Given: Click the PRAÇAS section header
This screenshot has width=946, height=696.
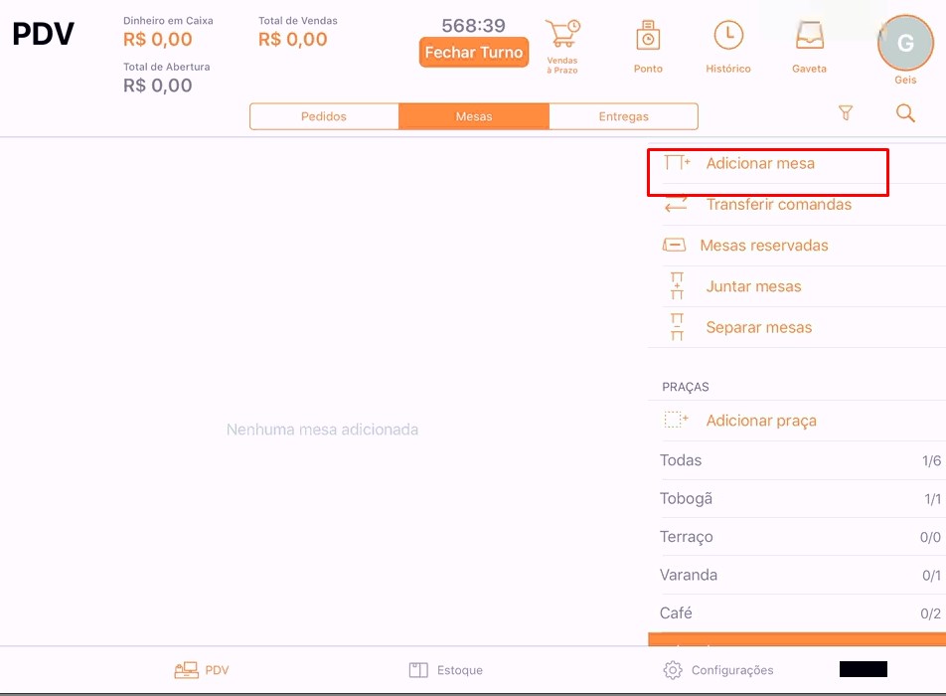Looking at the screenshot, I should coord(686,387).
